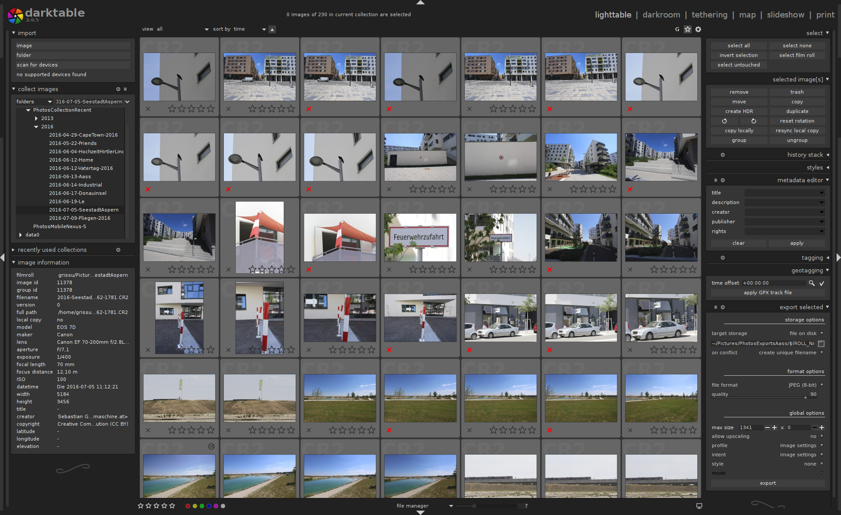841x515 pixels.
Task: Click the collect images reset icon
Action: tap(118, 89)
